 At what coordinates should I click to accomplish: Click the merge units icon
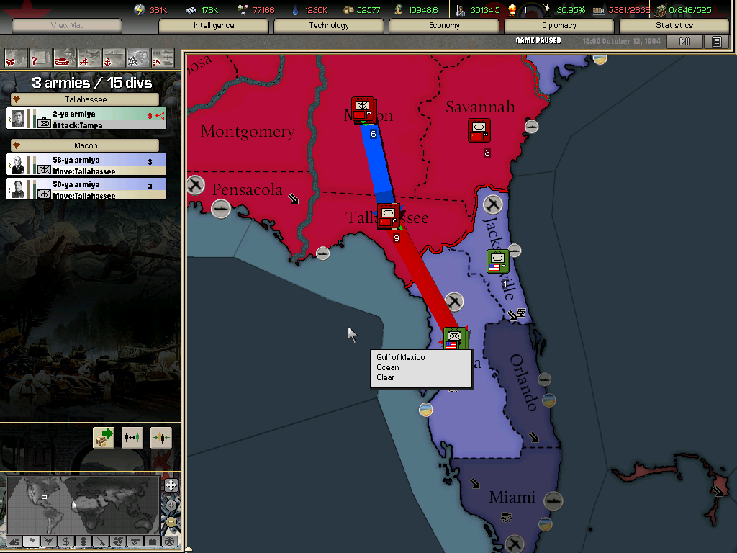pos(160,437)
